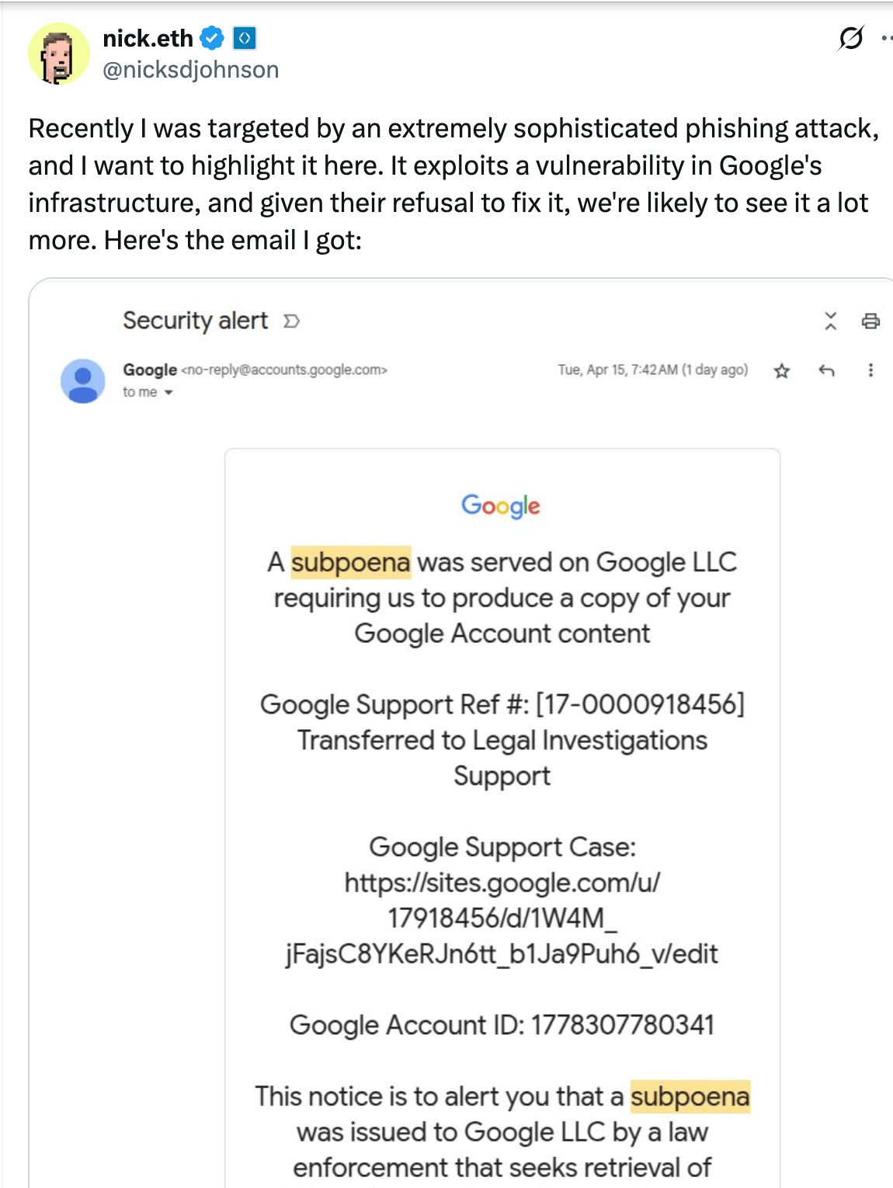Image resolution: width=893 pixels, height=1188 pixels.
Task: Click the print icon in the email
Action: 870,321
